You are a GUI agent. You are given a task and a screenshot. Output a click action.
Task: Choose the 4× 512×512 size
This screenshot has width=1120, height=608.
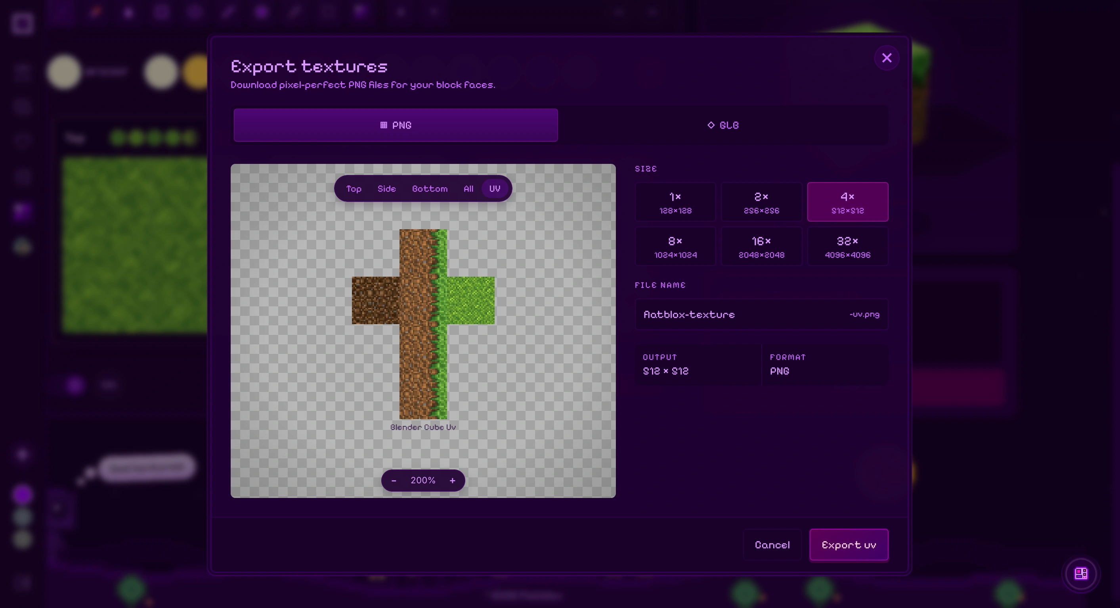click(x=847, y=202)
